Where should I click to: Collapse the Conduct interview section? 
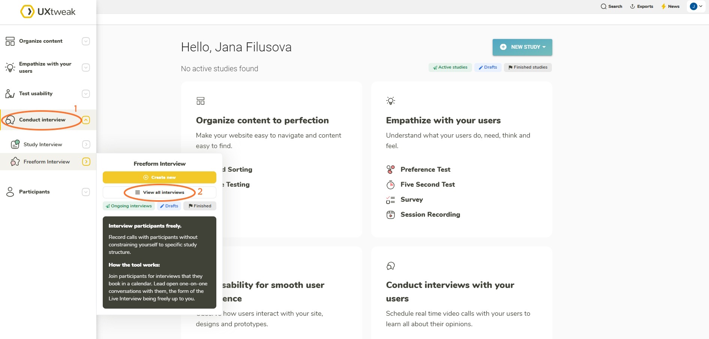86,120
